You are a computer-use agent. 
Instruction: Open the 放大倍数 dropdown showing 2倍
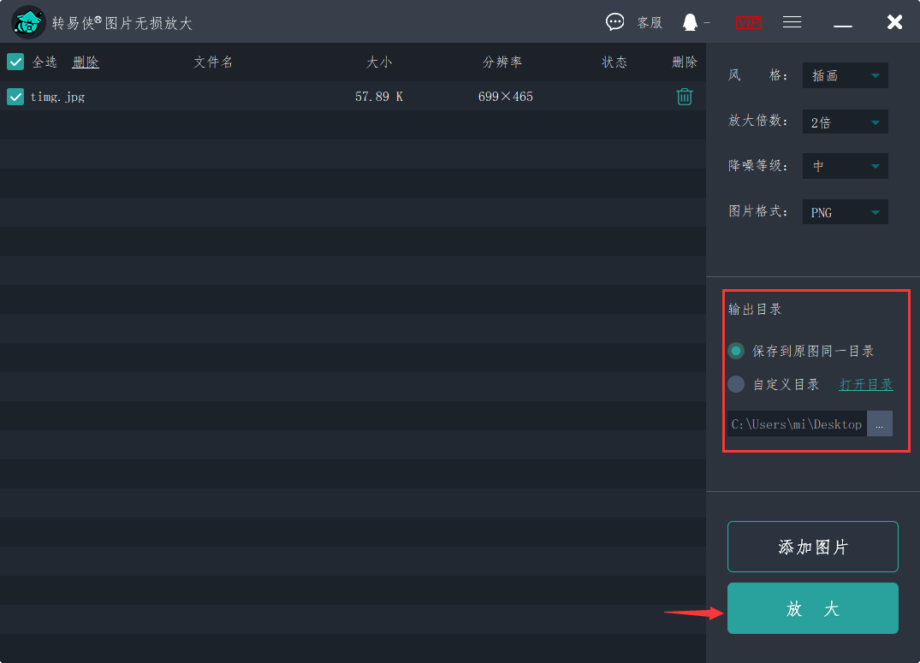(x=845, y=122)
